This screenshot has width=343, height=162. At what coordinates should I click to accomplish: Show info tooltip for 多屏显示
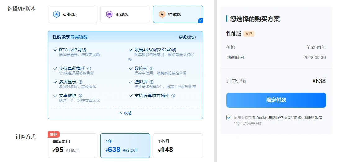pos(80,82)
